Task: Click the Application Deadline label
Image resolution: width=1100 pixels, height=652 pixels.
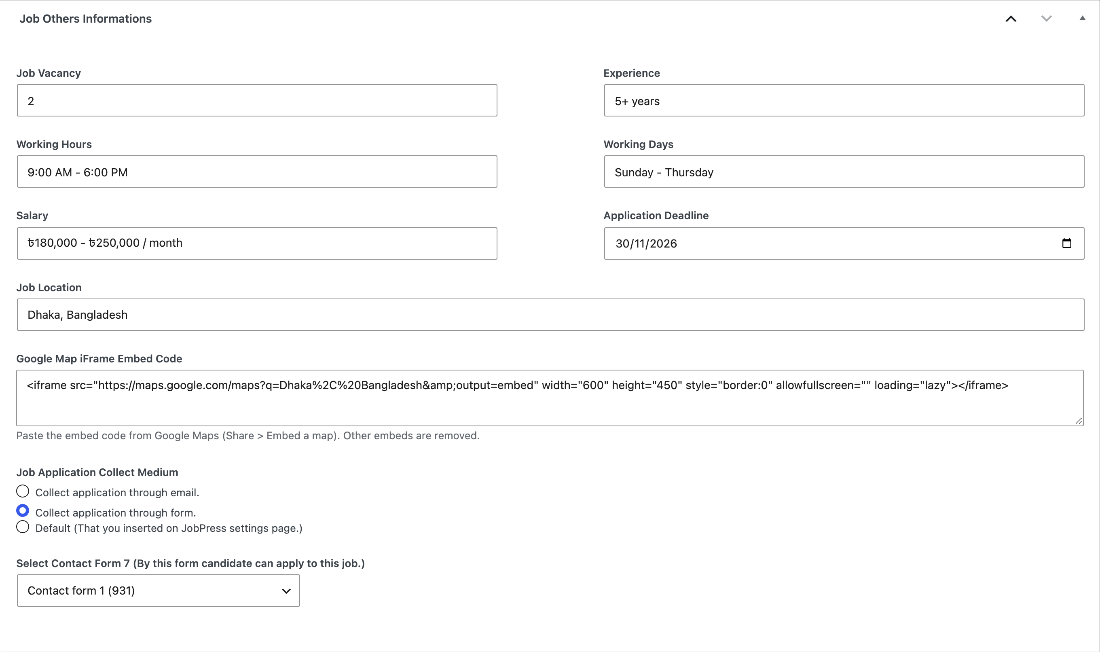Action: pyautogui.click(x=656, y=216)
